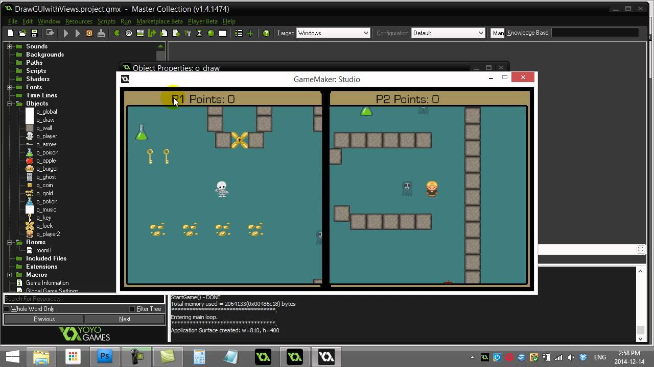Click the Search For Resources field
The width and height of the screenshot is (654, 367).
tap(84, 299)
